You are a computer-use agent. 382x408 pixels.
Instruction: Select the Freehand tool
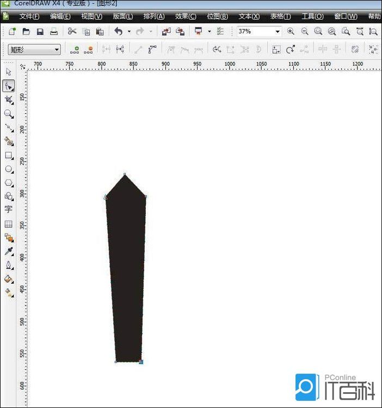click(x=9, y=128)
